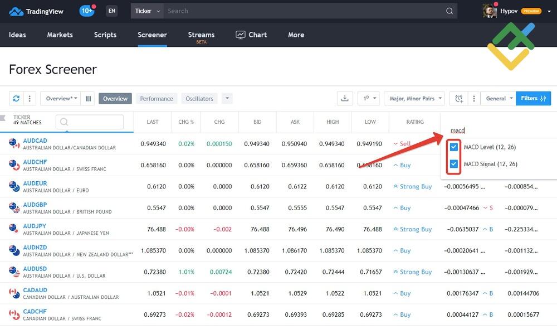Click the TradingView logo

coord(36,11)
